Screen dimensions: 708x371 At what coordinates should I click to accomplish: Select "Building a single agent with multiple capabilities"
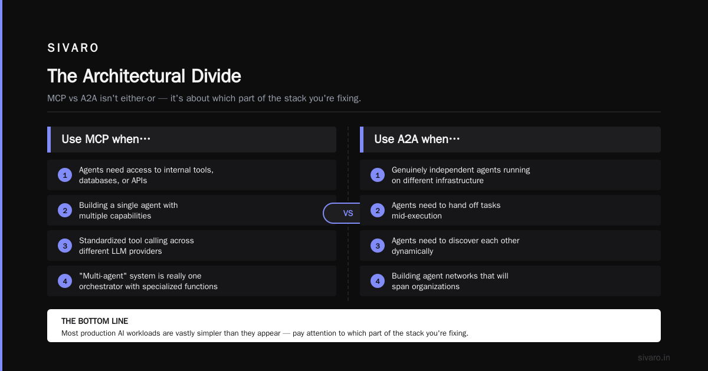[x=129, y=210]
